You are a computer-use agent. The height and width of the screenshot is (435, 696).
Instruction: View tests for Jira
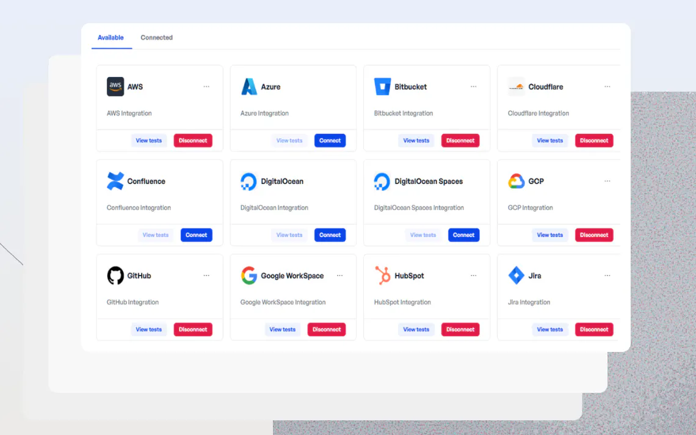tap(550, 330)
